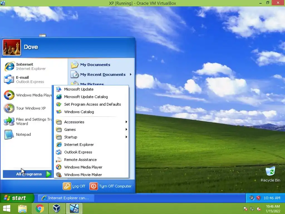285x214 pixels.
Task: Click host taskbar date 1/15/2022
Action: coord(273,211)
